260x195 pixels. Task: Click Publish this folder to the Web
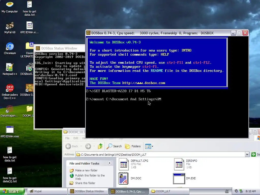pos(90,177)
